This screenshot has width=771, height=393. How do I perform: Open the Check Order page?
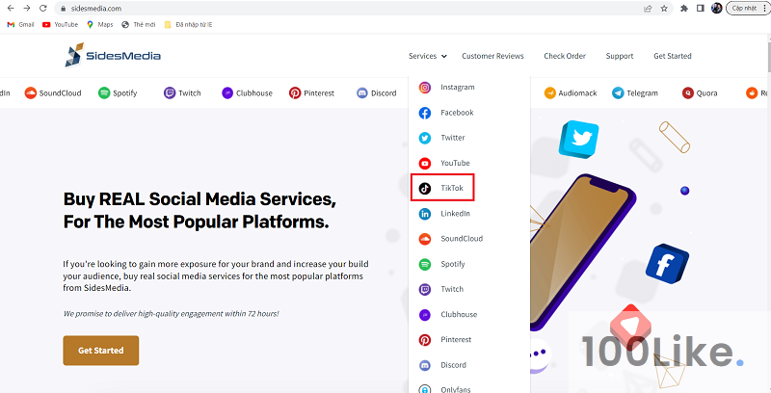[x=565, y=56]
